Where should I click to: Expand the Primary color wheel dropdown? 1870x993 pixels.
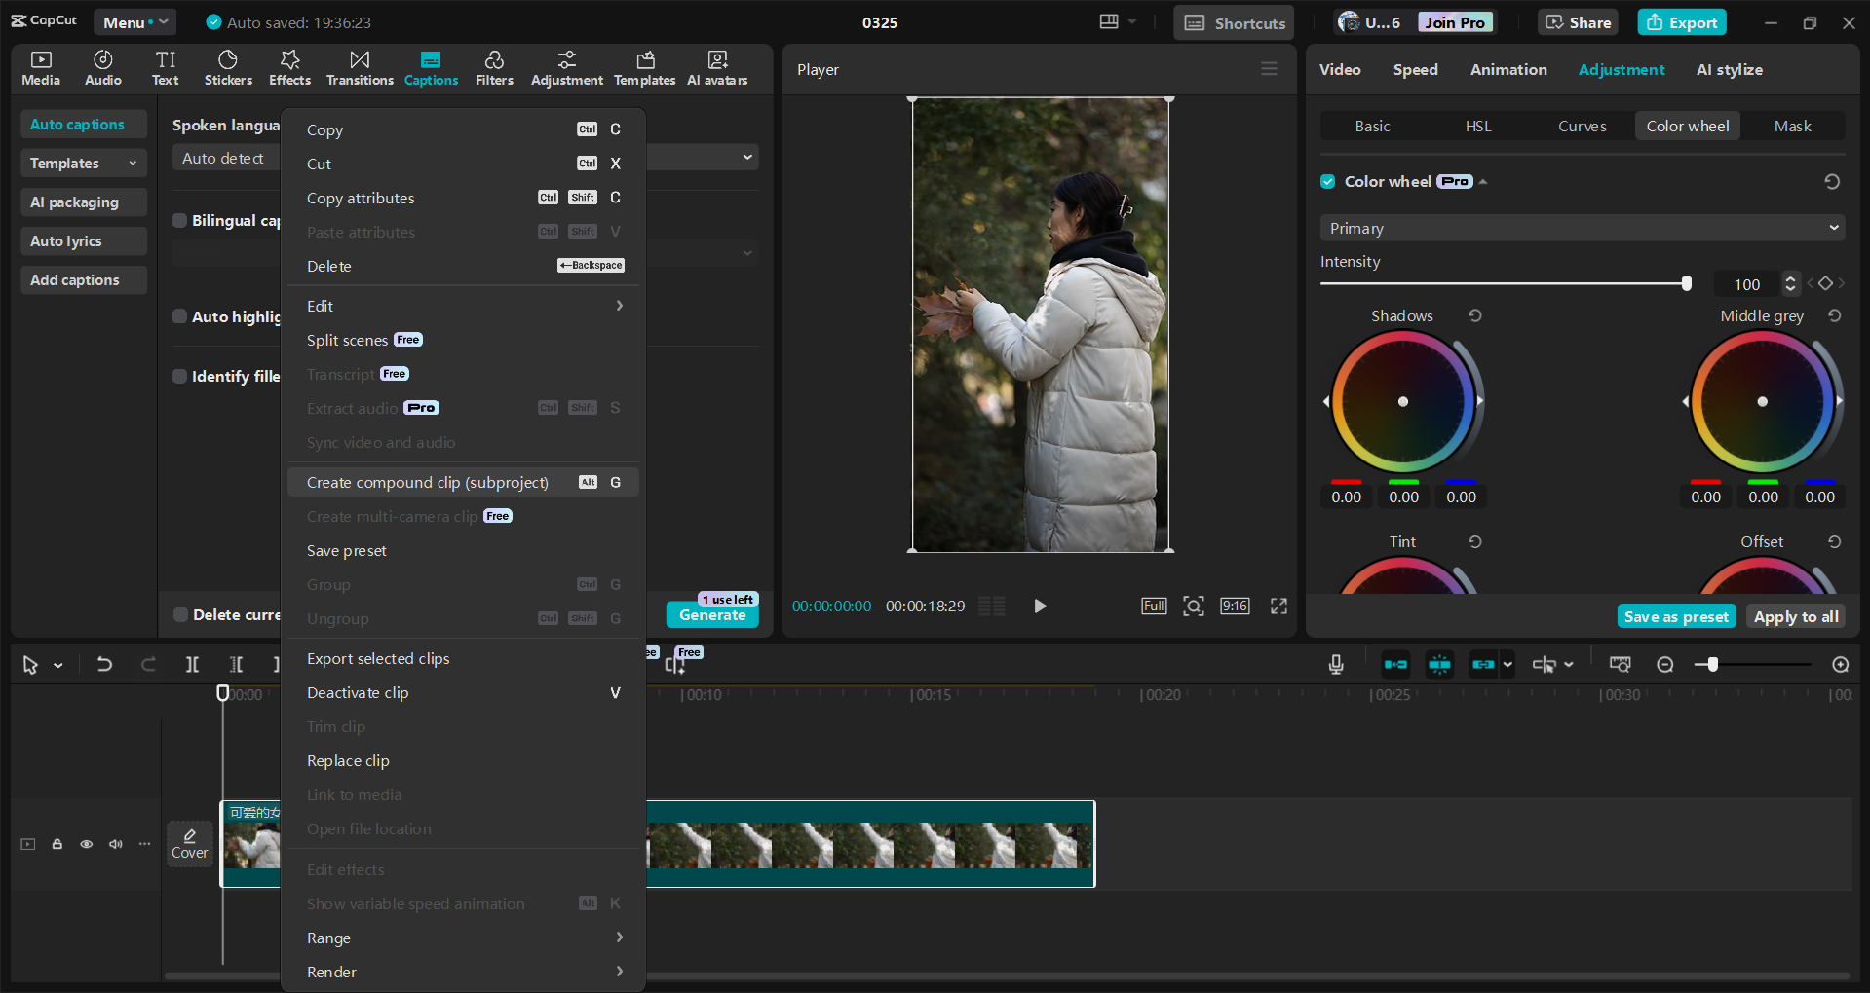1581,227
